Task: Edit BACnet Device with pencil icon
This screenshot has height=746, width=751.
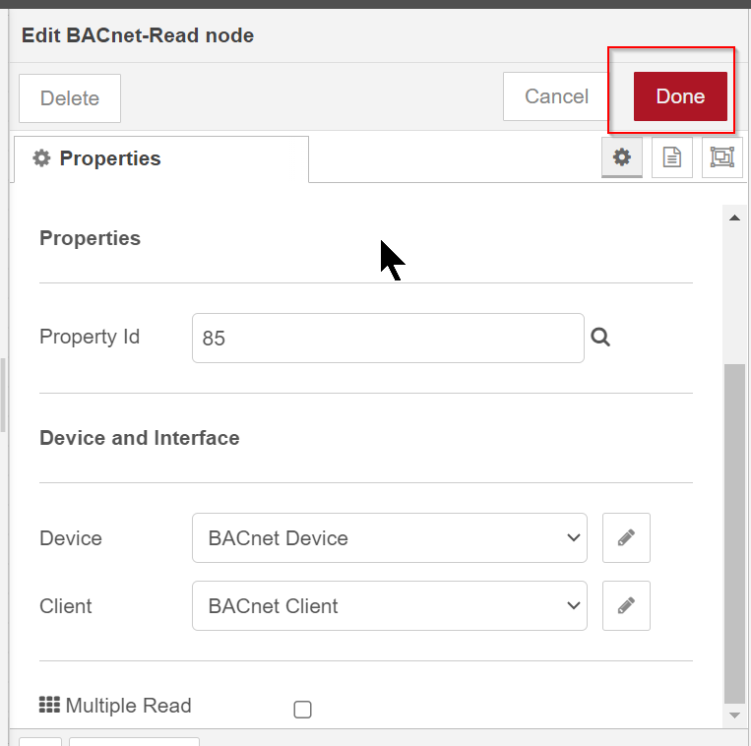Action: (x=626, y=537)
